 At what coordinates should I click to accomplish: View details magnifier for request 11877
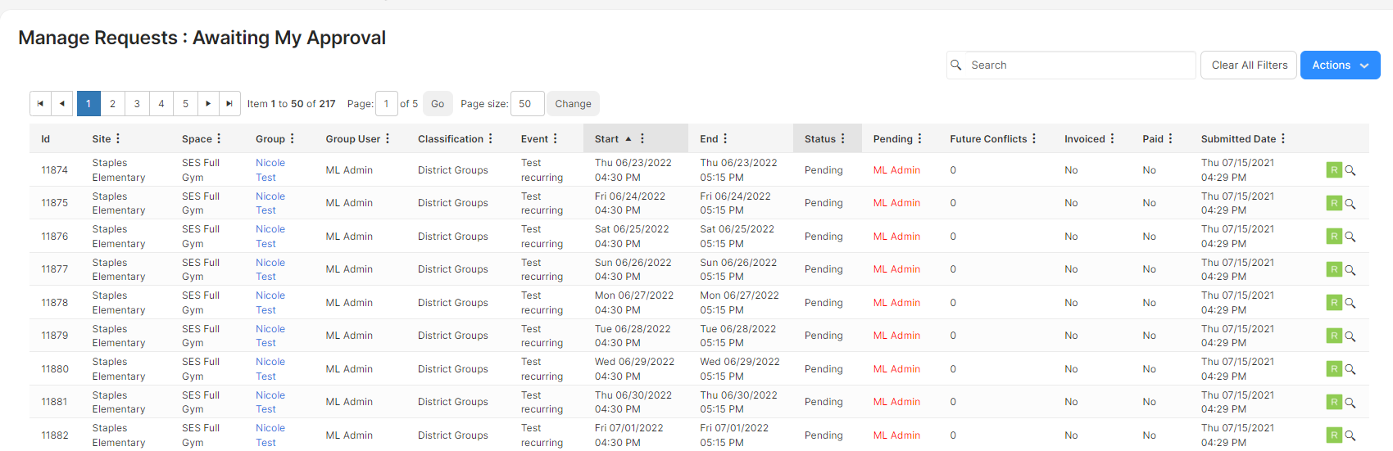click(1350, 270)
